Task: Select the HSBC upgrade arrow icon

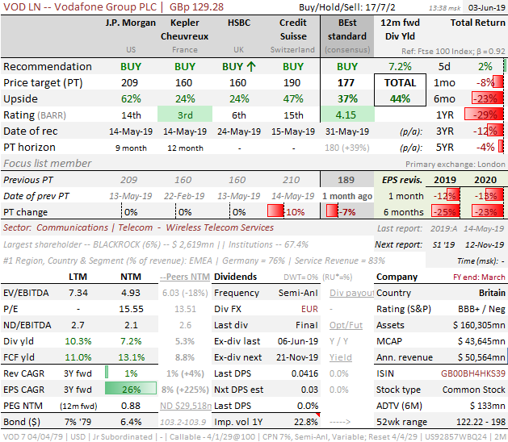Action: [251, 67]
